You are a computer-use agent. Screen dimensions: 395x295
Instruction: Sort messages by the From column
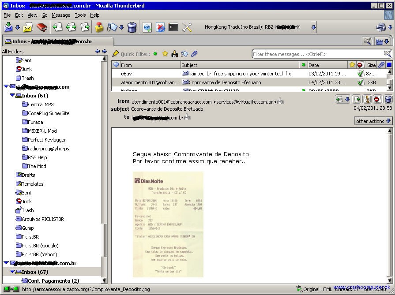150,65
